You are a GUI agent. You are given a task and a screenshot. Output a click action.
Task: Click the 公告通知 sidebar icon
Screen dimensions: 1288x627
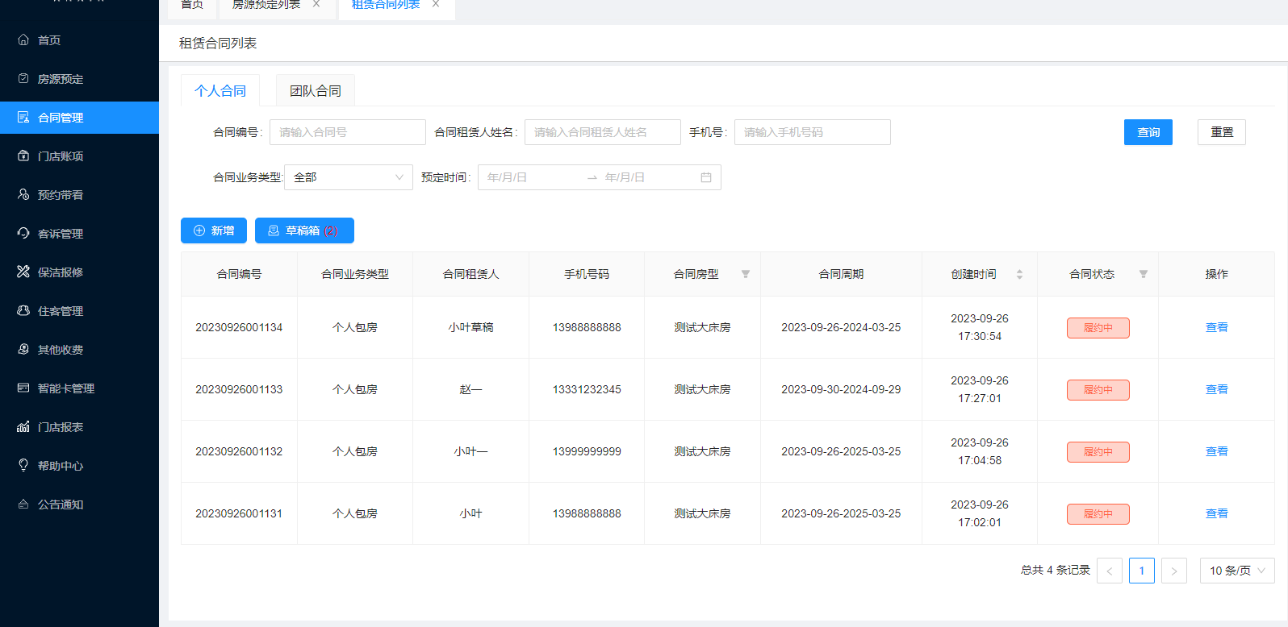(x=23, y=504)
